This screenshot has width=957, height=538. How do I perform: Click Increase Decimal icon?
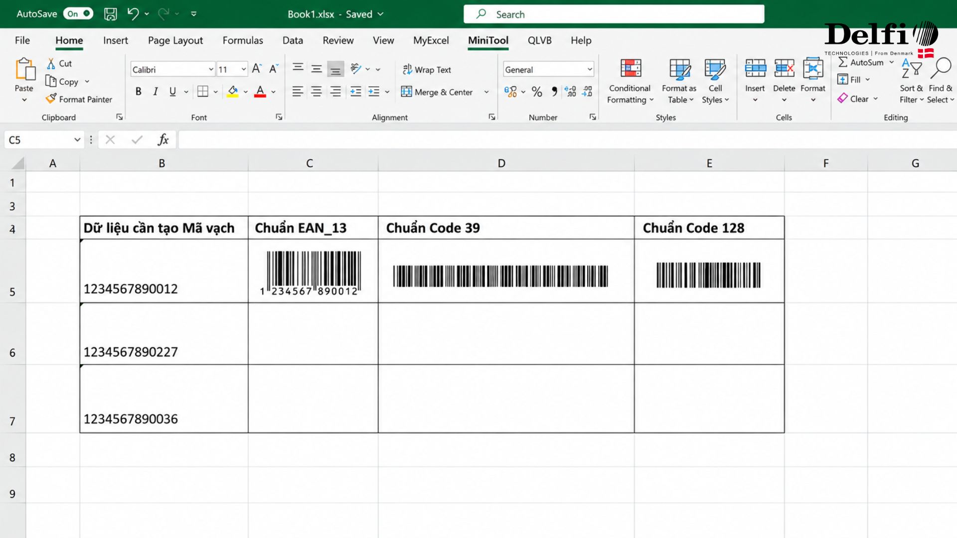coord(571,92)
